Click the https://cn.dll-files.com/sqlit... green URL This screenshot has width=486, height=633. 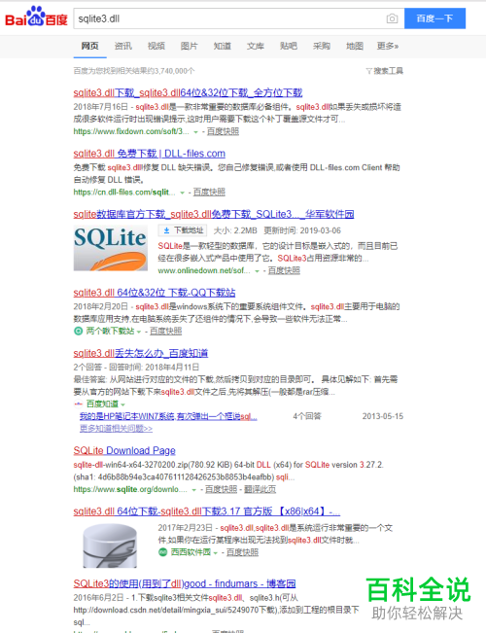124,193
